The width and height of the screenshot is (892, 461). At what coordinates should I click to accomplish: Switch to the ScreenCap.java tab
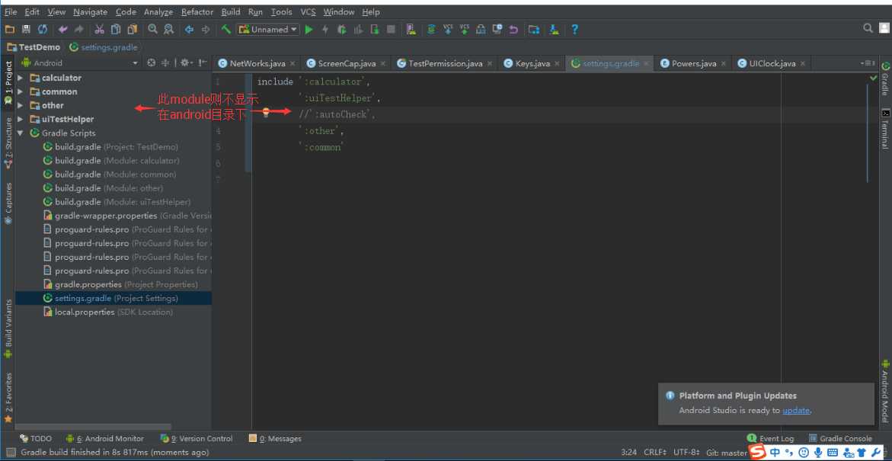(x=346, y=63)
